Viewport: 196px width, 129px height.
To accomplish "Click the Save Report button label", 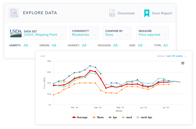I will pos(162,13).
